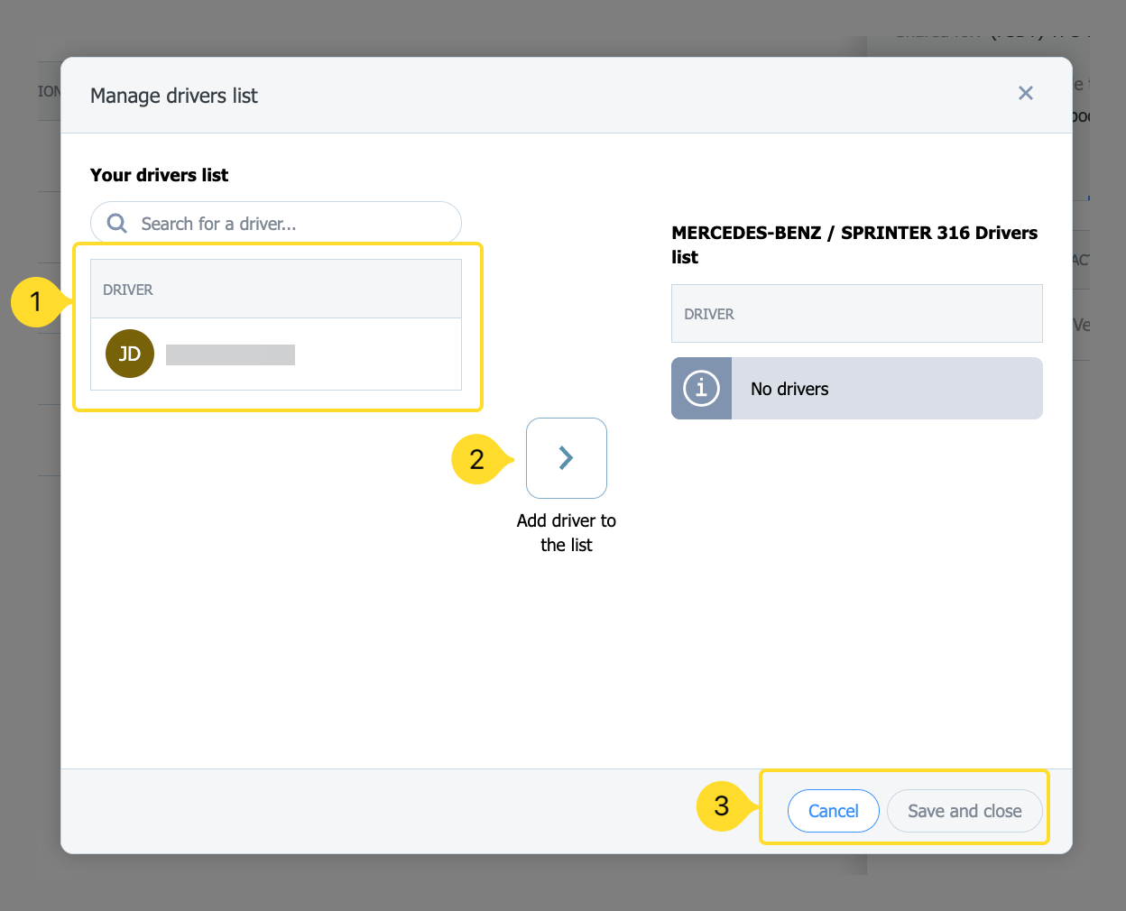Click the 'Manage drivers list' title
Screen dimensions: 1126x911
pos(174,96)
